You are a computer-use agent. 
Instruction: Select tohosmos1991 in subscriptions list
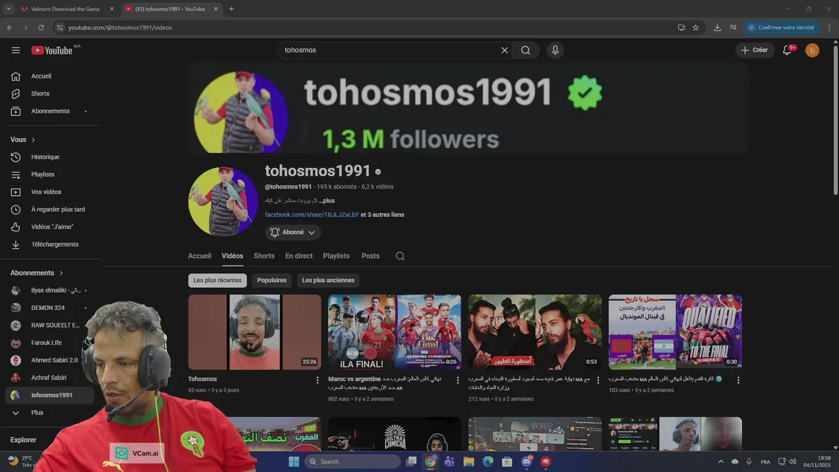coord(50,395)
